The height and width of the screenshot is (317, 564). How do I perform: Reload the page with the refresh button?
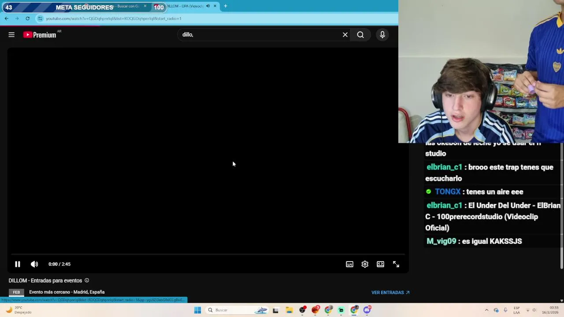point(27,18)
